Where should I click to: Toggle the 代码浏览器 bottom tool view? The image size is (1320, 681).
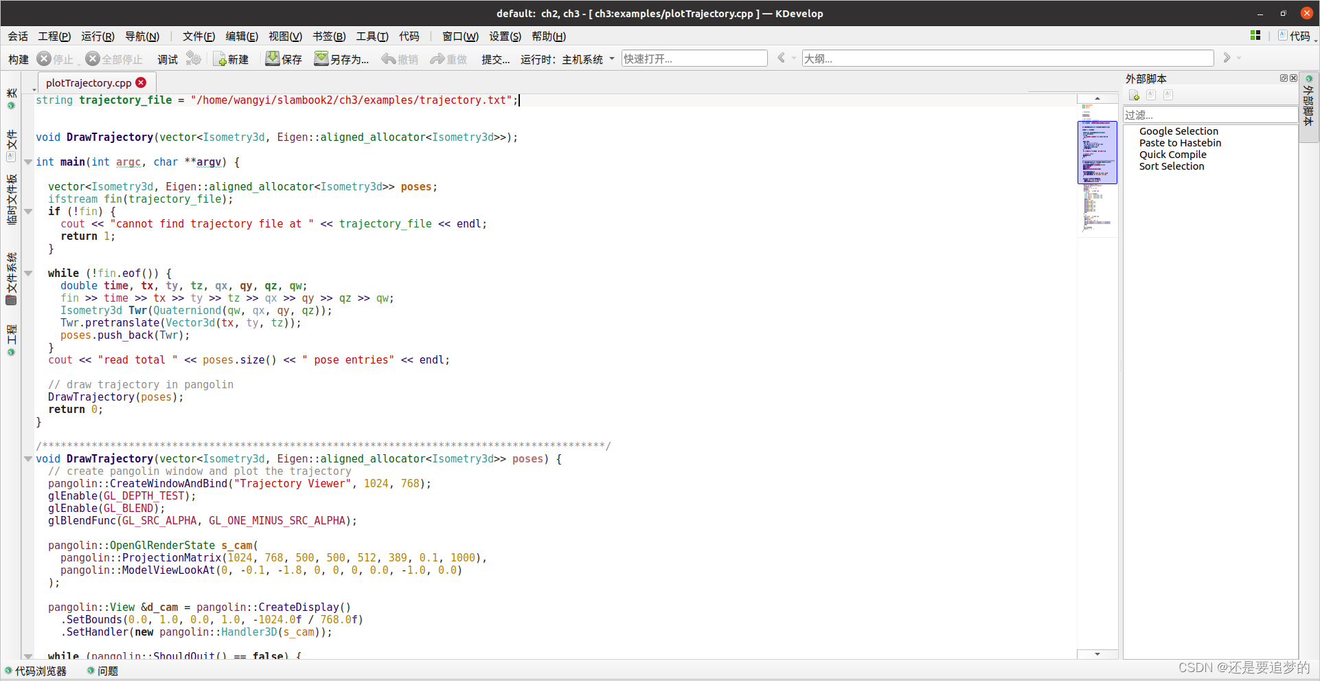coord(36,671)
